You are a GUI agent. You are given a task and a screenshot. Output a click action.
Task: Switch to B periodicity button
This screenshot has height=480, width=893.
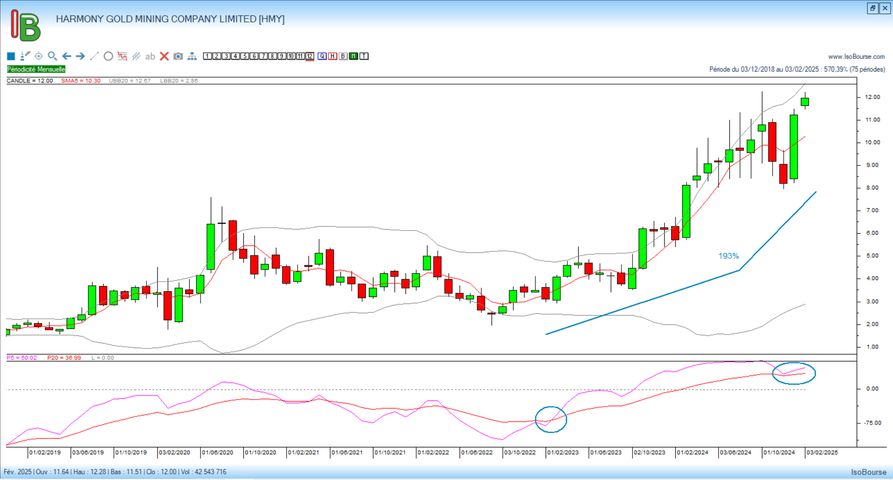343,56
